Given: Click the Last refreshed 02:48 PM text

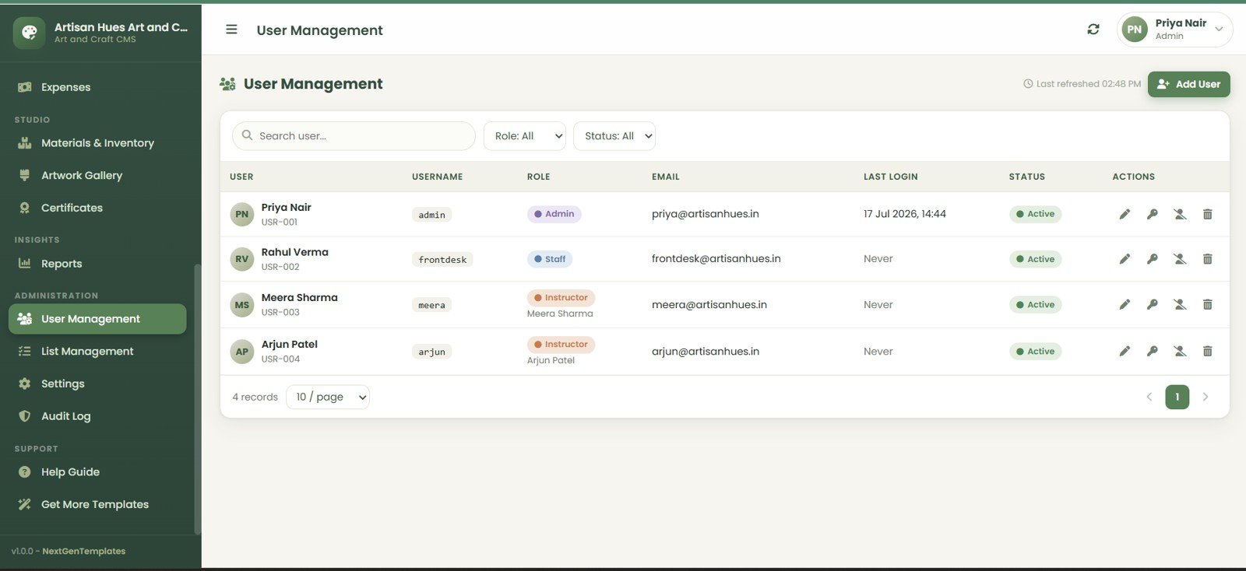Looking at the screenshot, I should pyautogui.click(x=1082, y=84).
